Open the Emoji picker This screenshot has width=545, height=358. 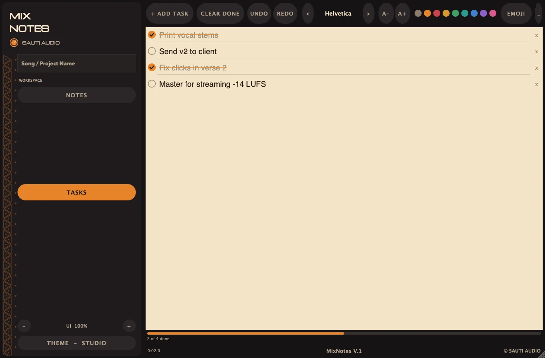(x=516, y=14)
